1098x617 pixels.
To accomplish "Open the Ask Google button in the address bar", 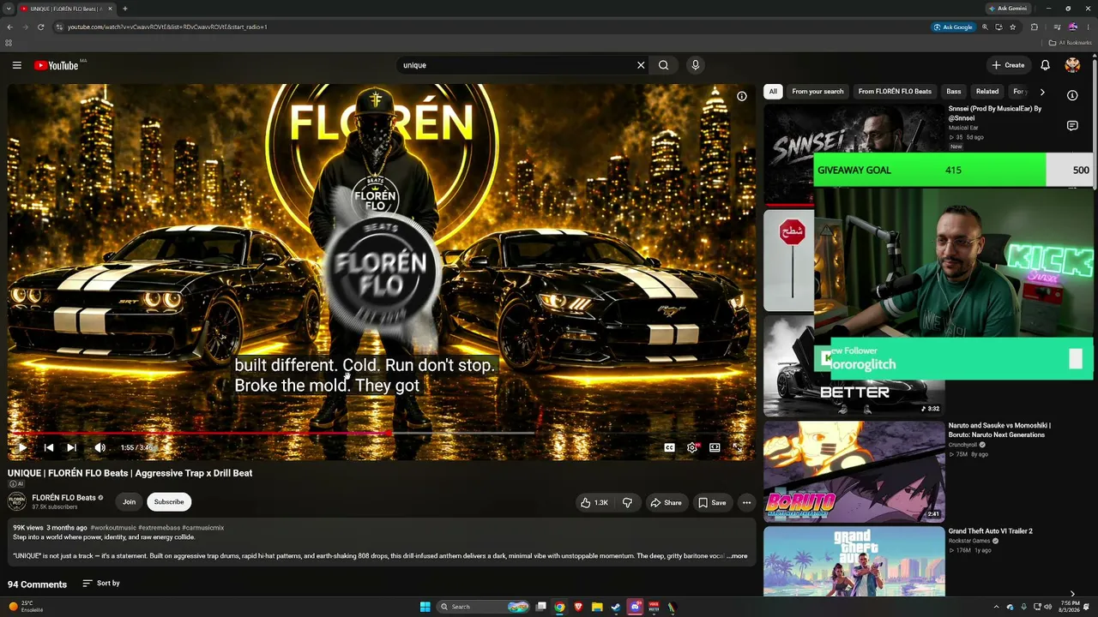I will (x=954, y=27).
